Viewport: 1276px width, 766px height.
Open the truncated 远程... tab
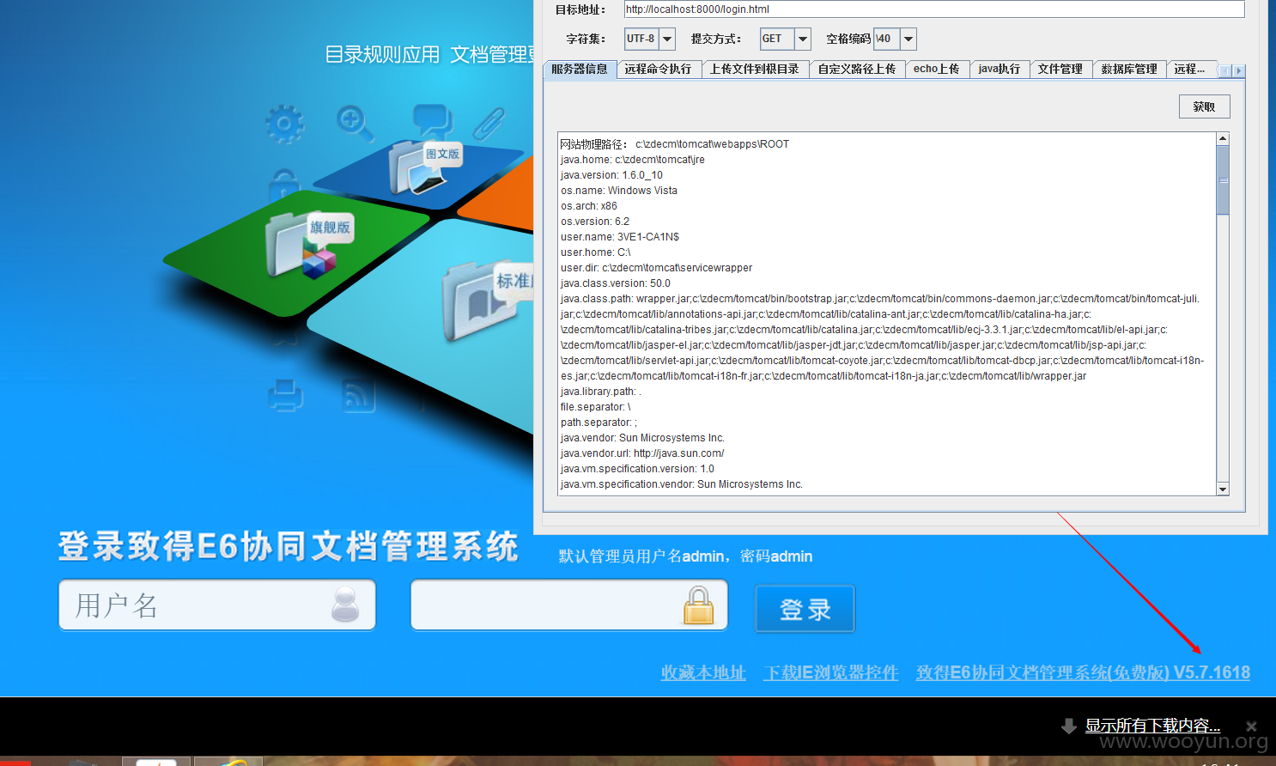pos(1190,69)
